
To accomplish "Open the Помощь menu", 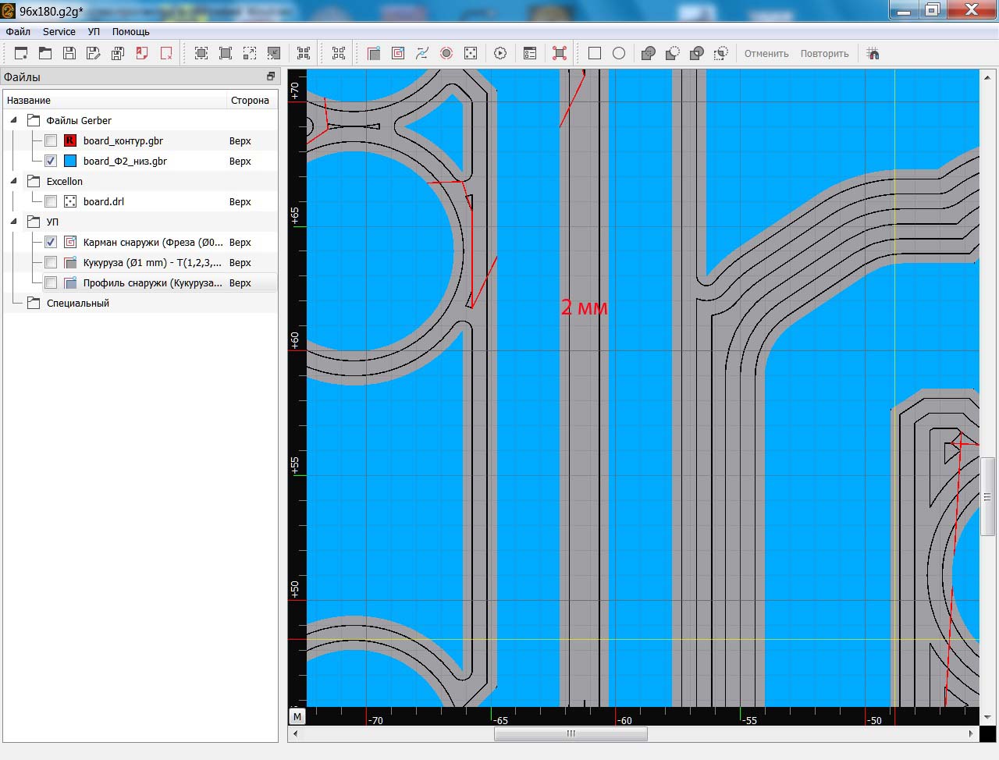I will pyautogui.click(x=130, y=32).
